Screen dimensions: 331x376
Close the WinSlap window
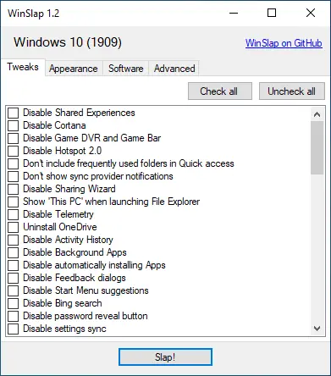pos(311,13)
